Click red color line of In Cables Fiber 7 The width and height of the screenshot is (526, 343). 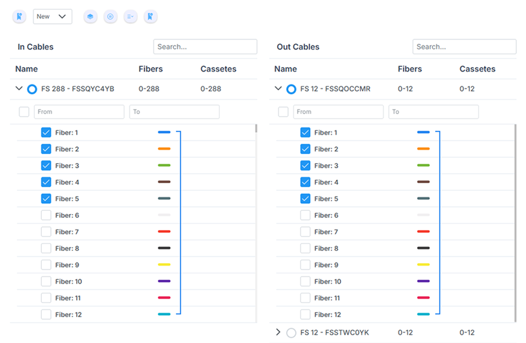tap(164, 231)
